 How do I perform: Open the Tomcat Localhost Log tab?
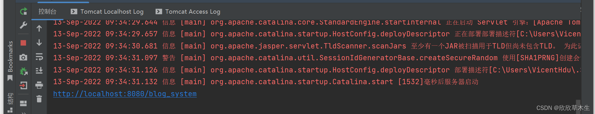[107, 11]
